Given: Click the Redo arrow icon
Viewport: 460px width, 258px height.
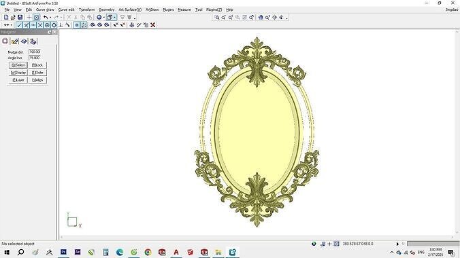Looking at the screenshot, I should (56, 17).
